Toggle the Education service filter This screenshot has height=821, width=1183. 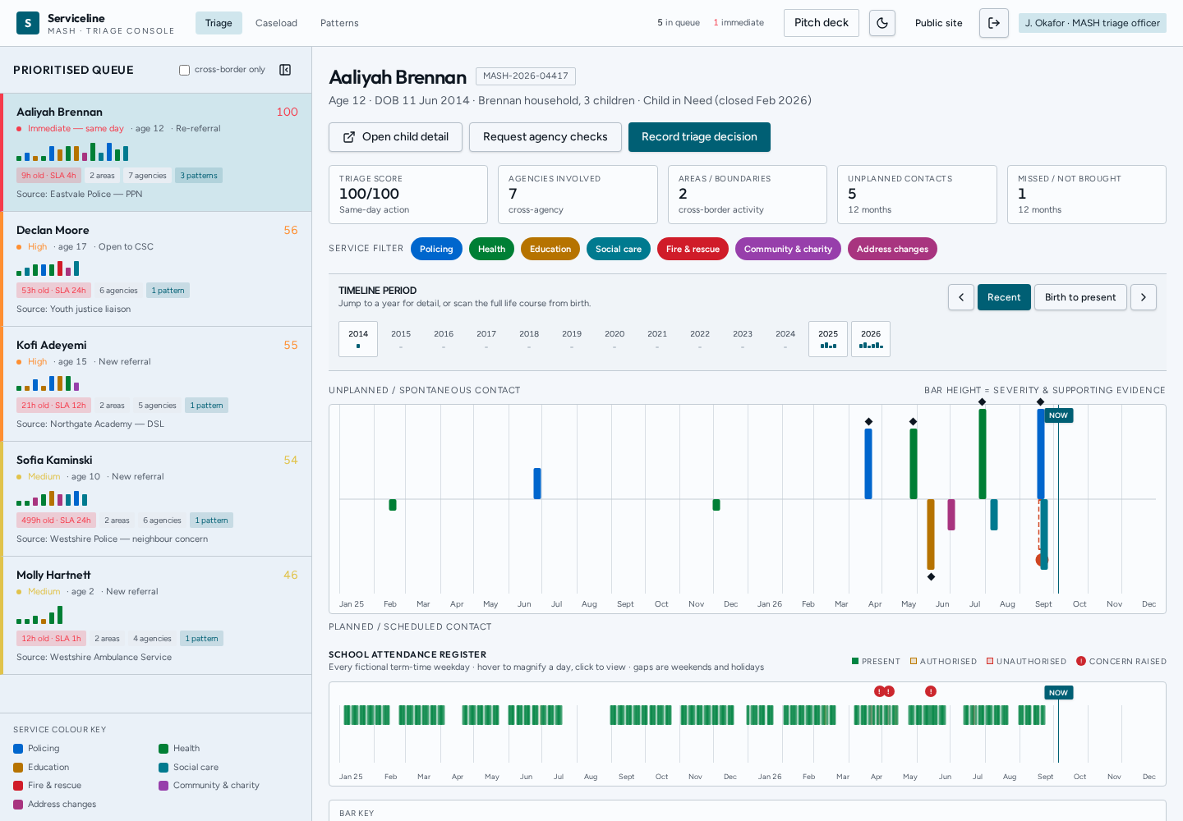pos(550,249)
